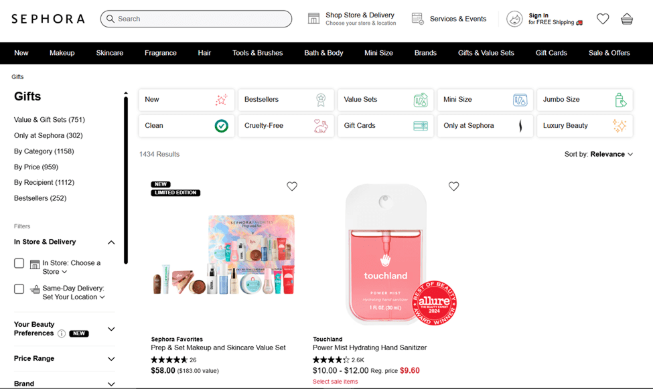
Task: Select the Cruelty-Free filter button
Action: [286, 126]
